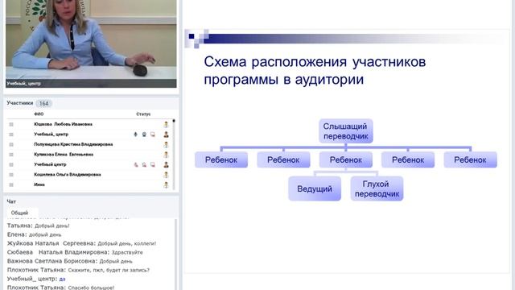Click the dark avatar icon in Учебный центр row

(167, 164)
